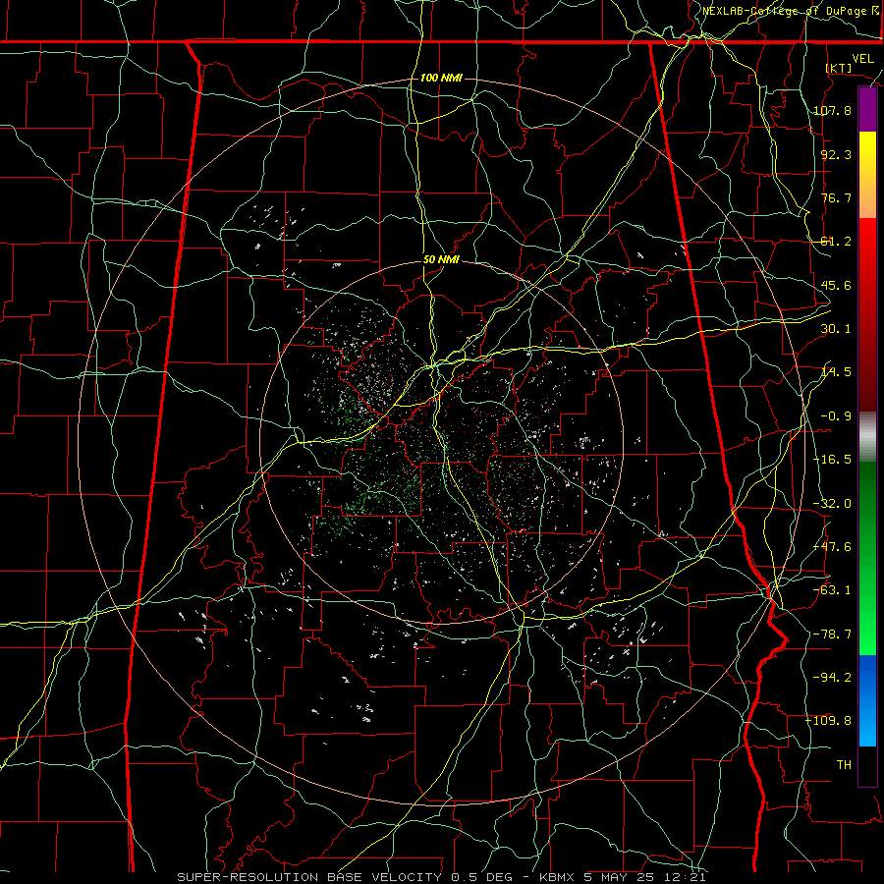This screenshot has width=884, height=884.
Task: Click the -0.9 velocity scale value
Action: 836,416
